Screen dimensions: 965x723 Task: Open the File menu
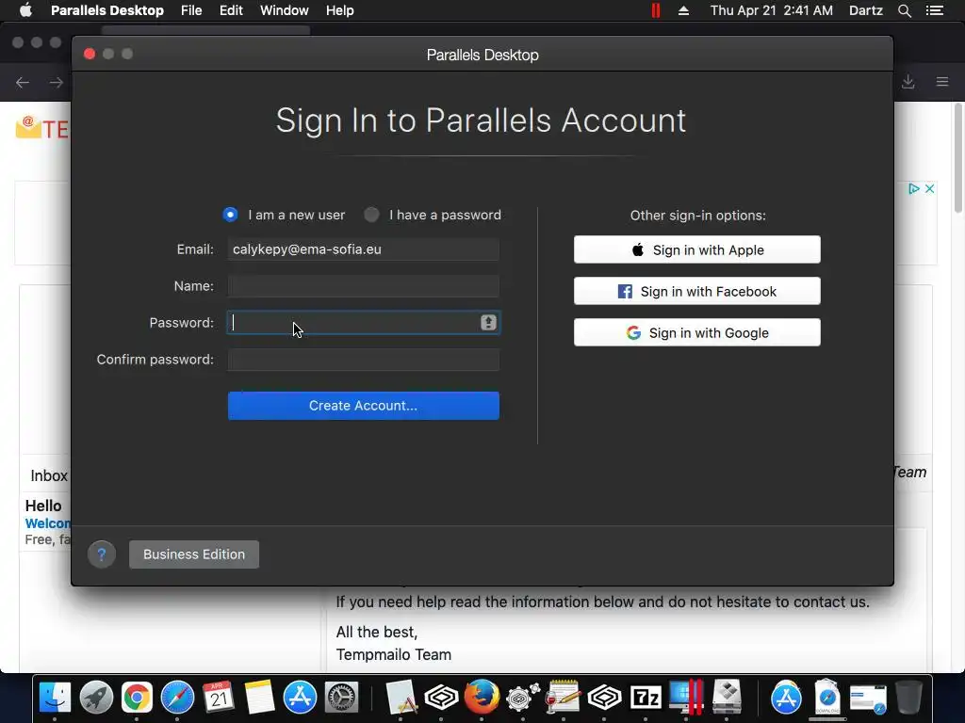pos(191,10)
